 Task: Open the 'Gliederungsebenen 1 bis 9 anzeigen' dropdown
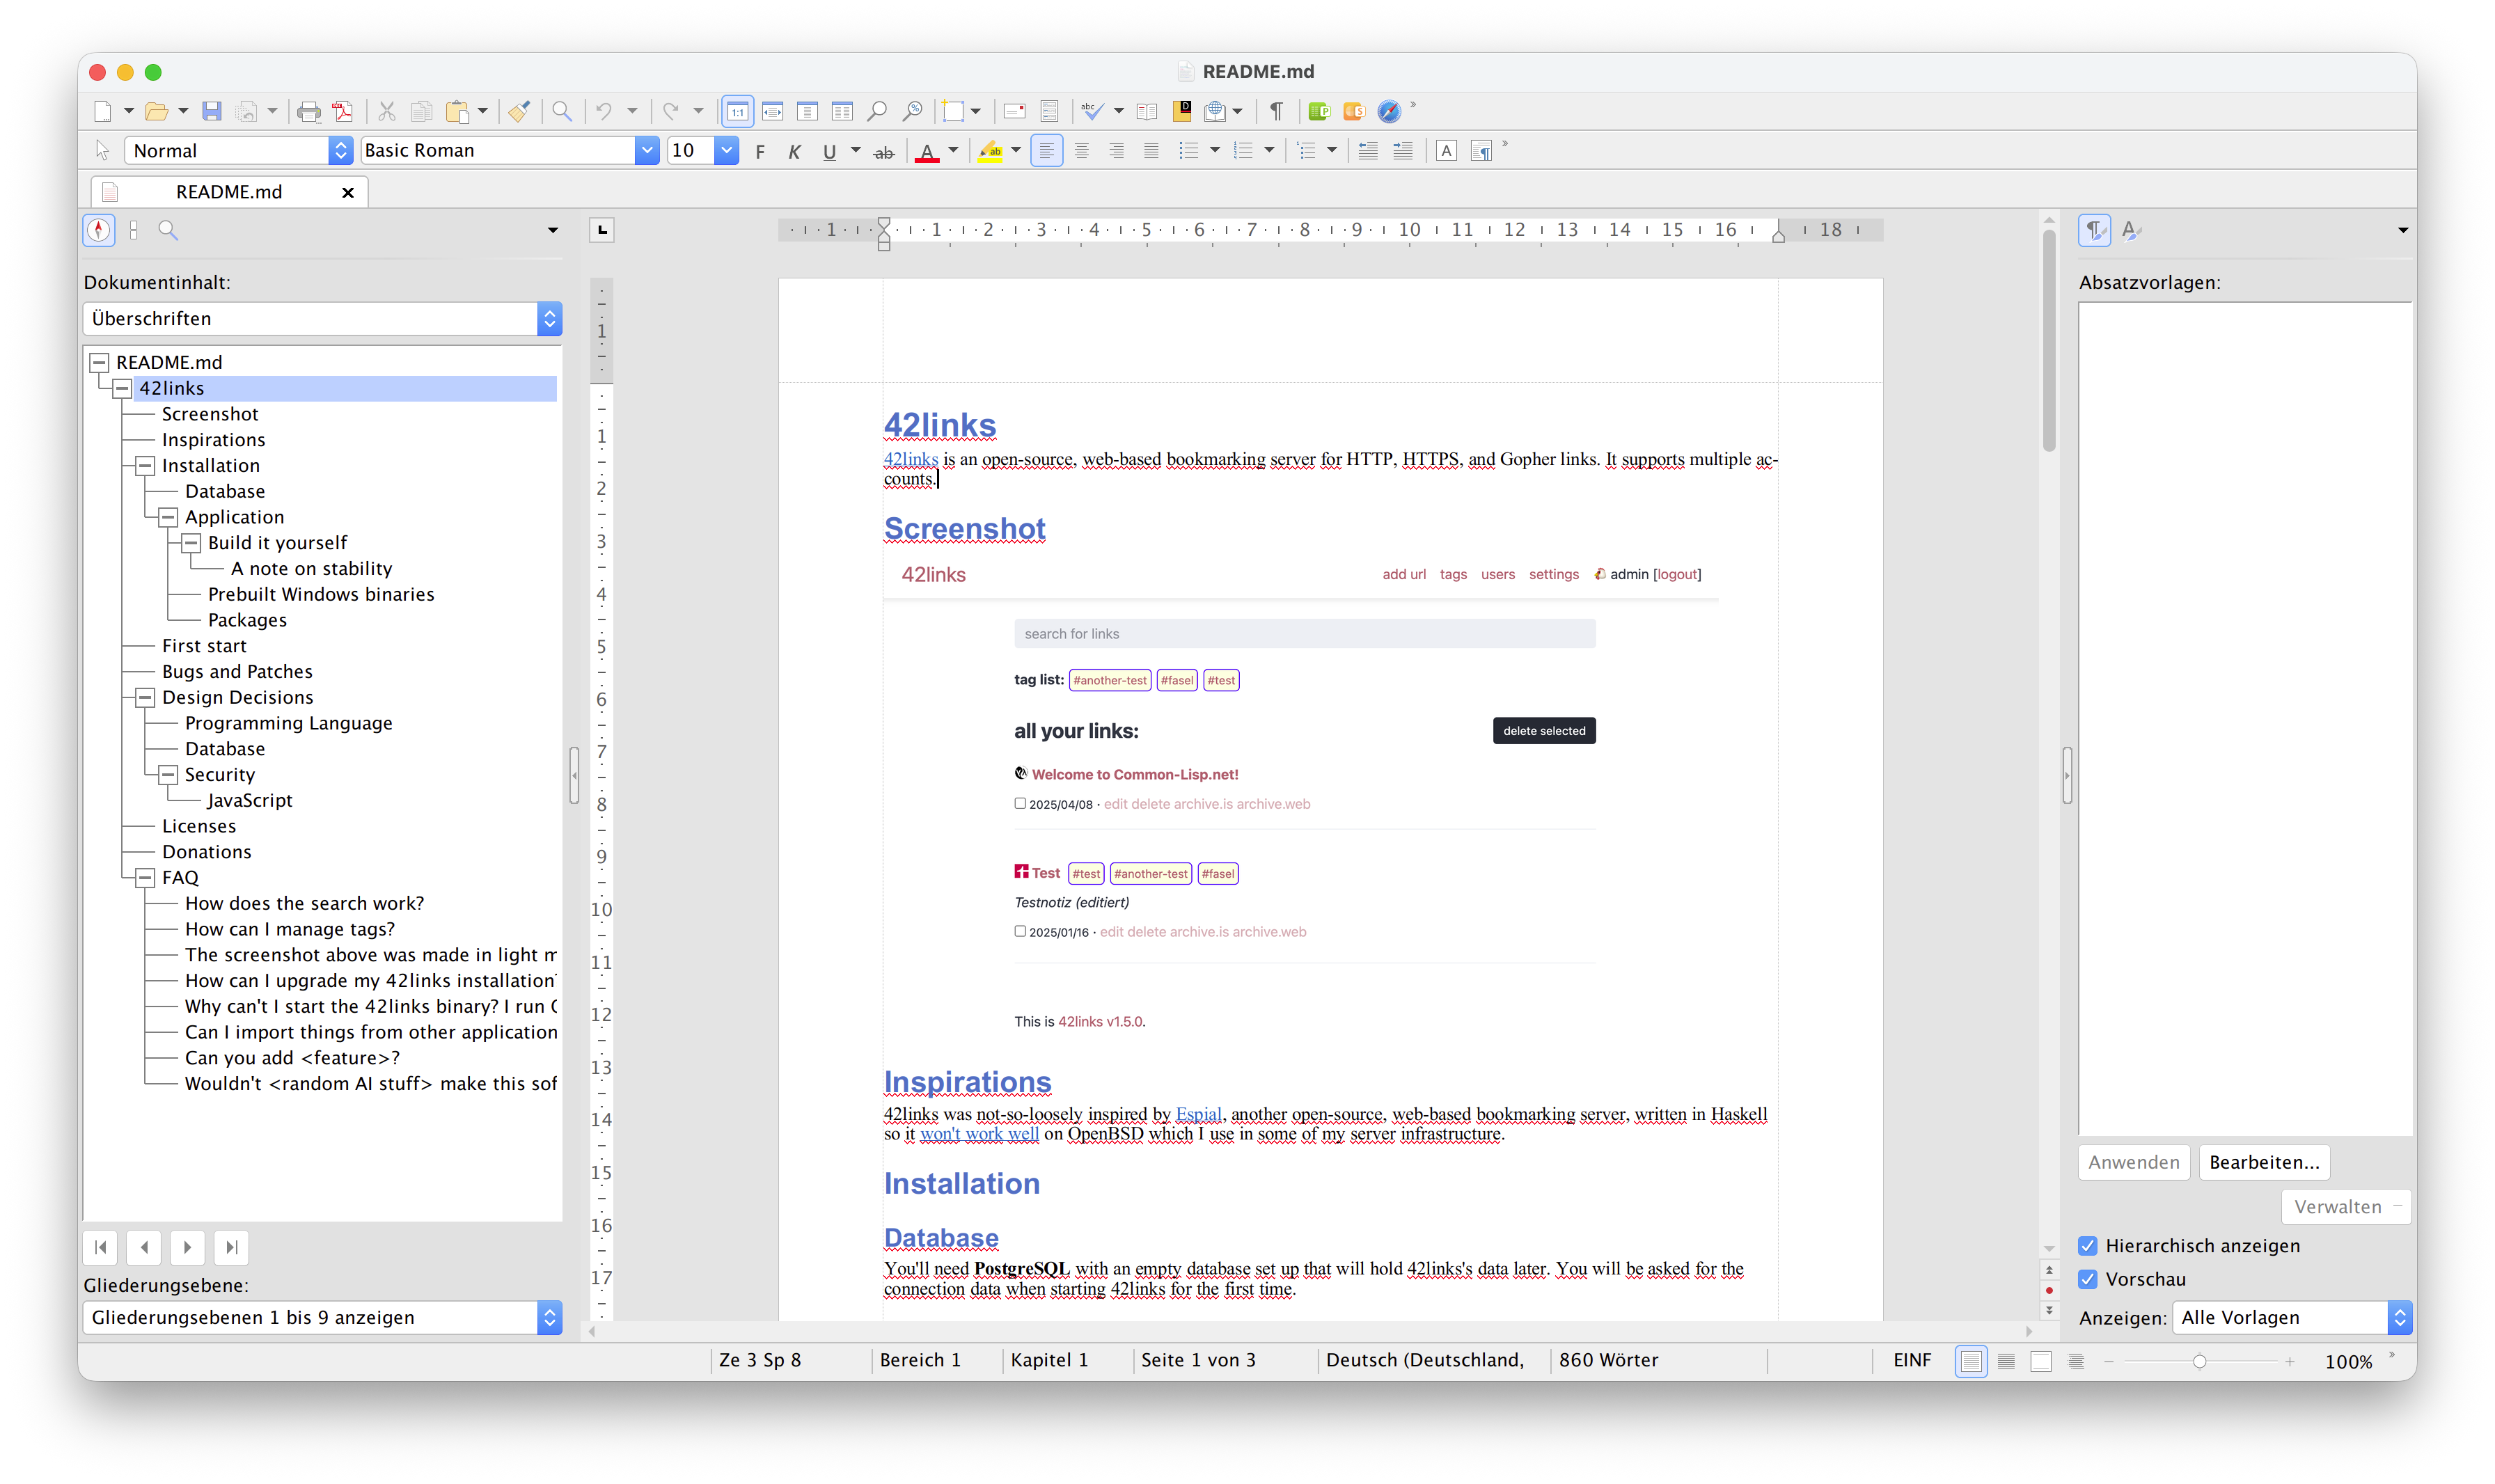(322, 1318)
